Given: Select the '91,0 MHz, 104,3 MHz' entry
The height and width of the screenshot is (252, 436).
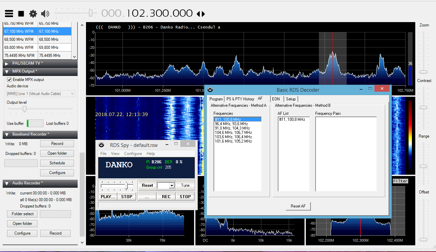Looking at the screenshot, I should coord(238,128).
